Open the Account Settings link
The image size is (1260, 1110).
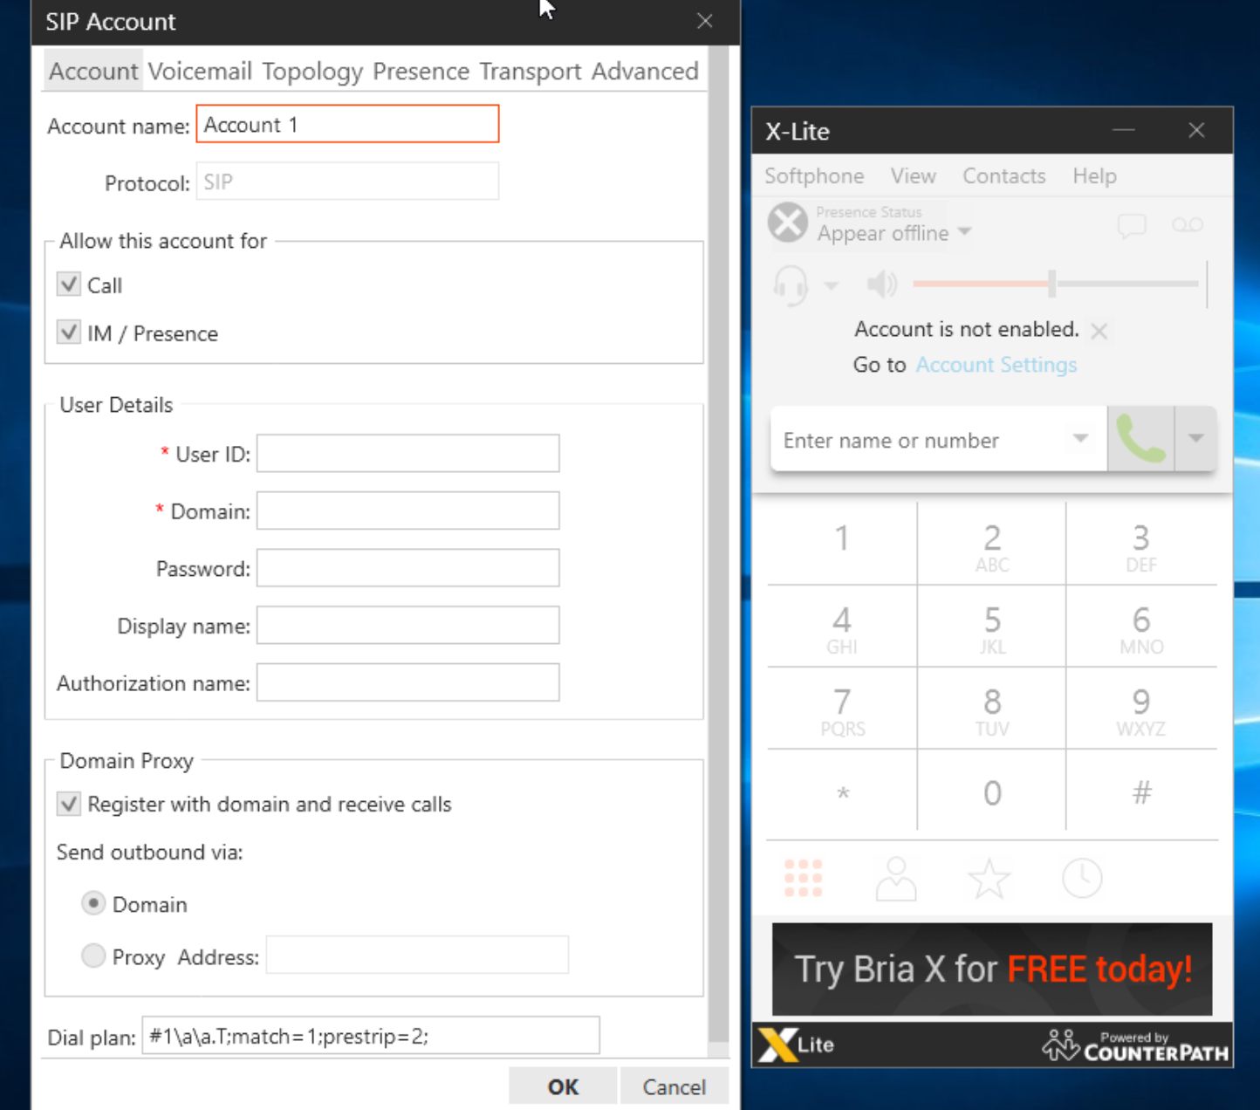(996, 365)
